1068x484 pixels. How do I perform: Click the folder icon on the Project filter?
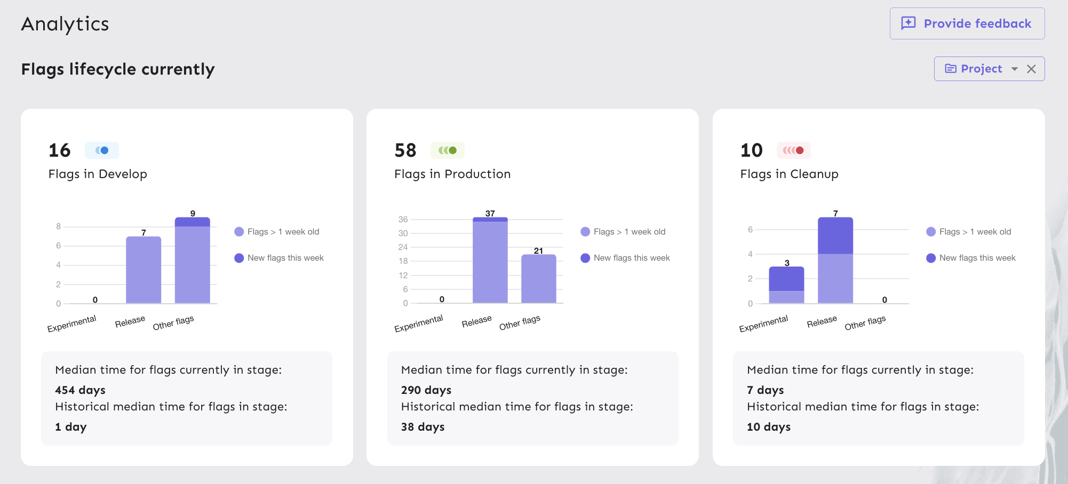pos(952,68)
